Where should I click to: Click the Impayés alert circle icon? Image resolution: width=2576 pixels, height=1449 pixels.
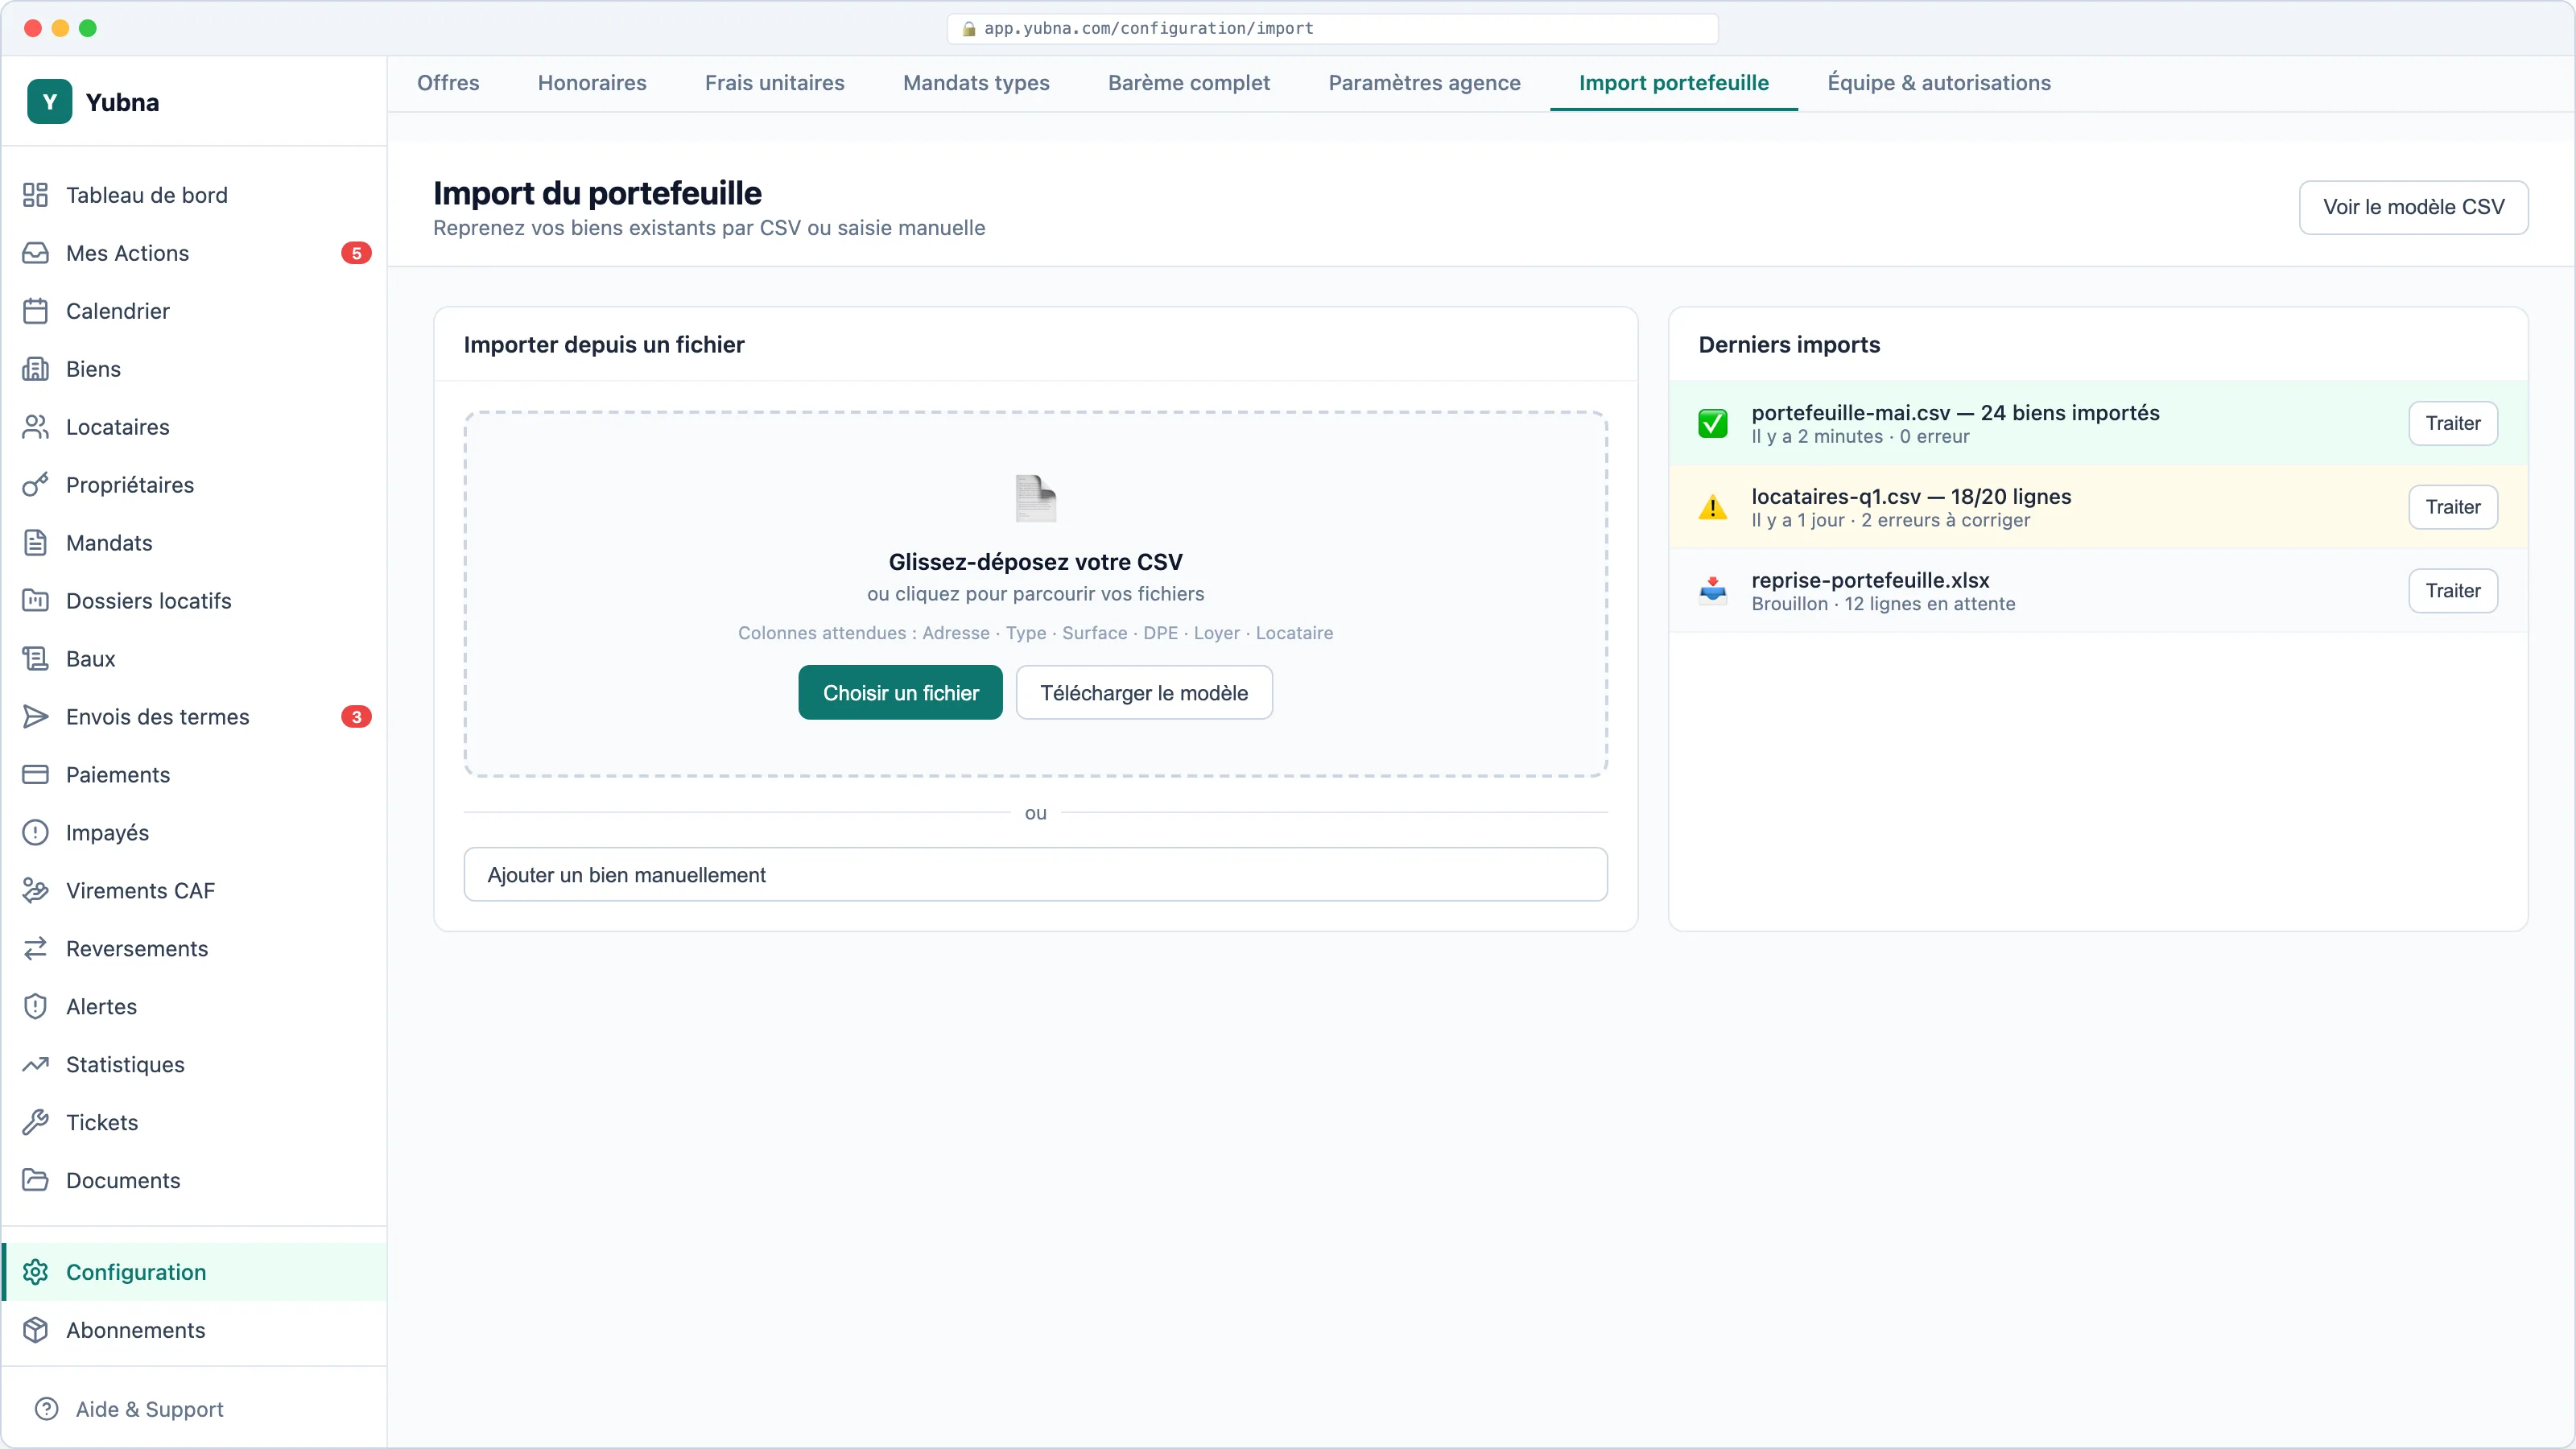pos(35,833)
